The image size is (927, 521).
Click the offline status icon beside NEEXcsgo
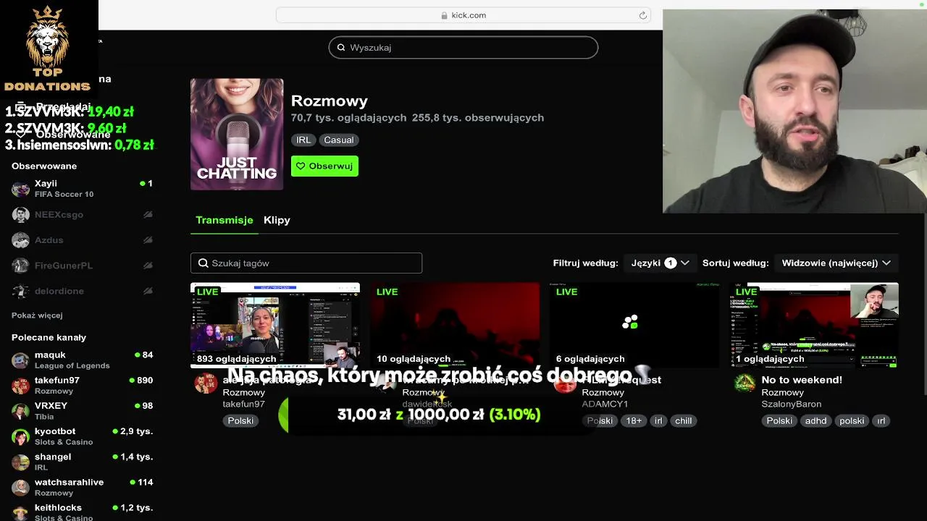coord(148,215)
